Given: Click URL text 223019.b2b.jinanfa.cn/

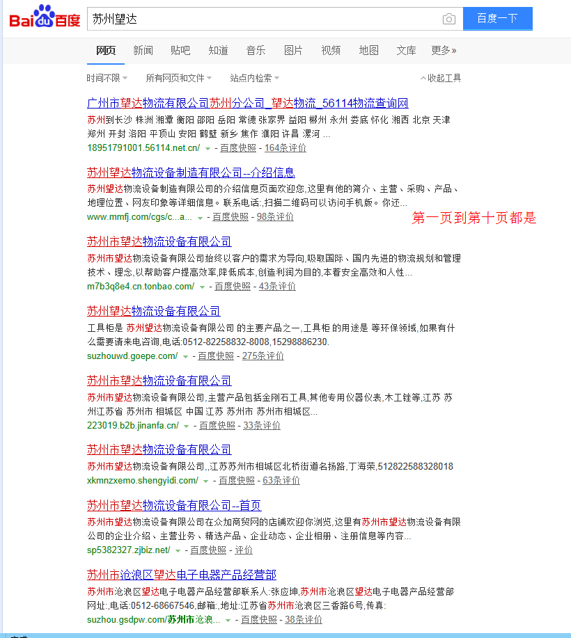Looking at the screenshot, I should click(133, 426).
